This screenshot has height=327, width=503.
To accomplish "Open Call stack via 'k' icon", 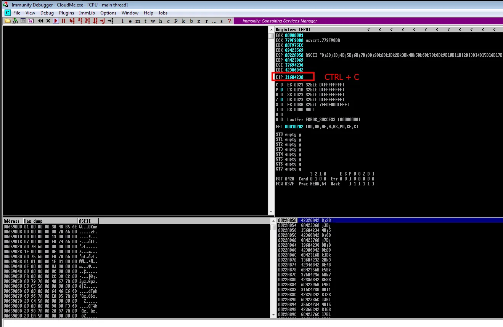I will pyautogui.click(x=183, y=21).
